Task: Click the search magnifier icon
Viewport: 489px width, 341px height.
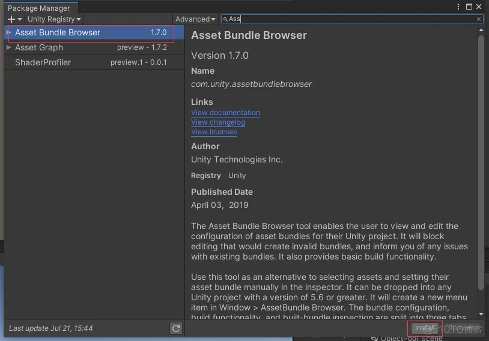Action: pos(225,19)
